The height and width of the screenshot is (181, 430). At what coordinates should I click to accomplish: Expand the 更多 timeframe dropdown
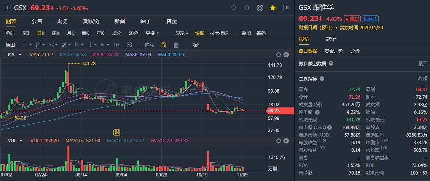click(152, 33)
